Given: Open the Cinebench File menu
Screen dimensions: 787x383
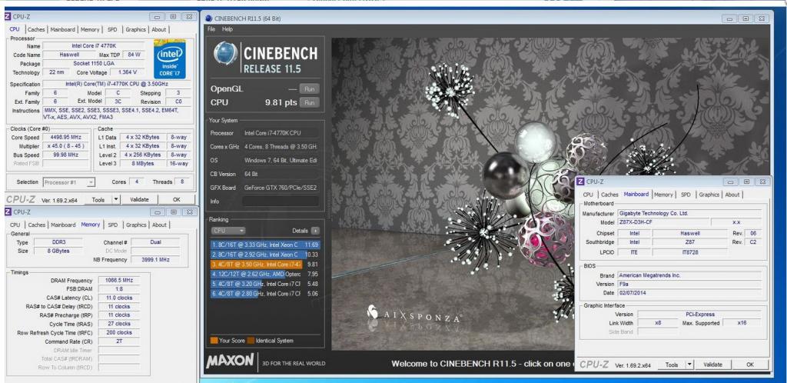Looking at the screenshot, I should pyautogui.click(x=211, y=29).
